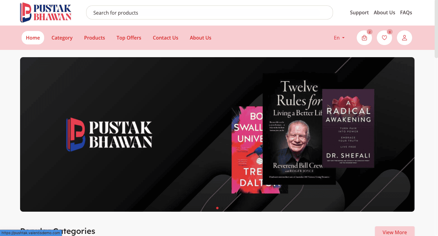Screen dimensions: 438x236
Task: Click the Pustak Bhawan header logo
Action: tap(46, 12)
